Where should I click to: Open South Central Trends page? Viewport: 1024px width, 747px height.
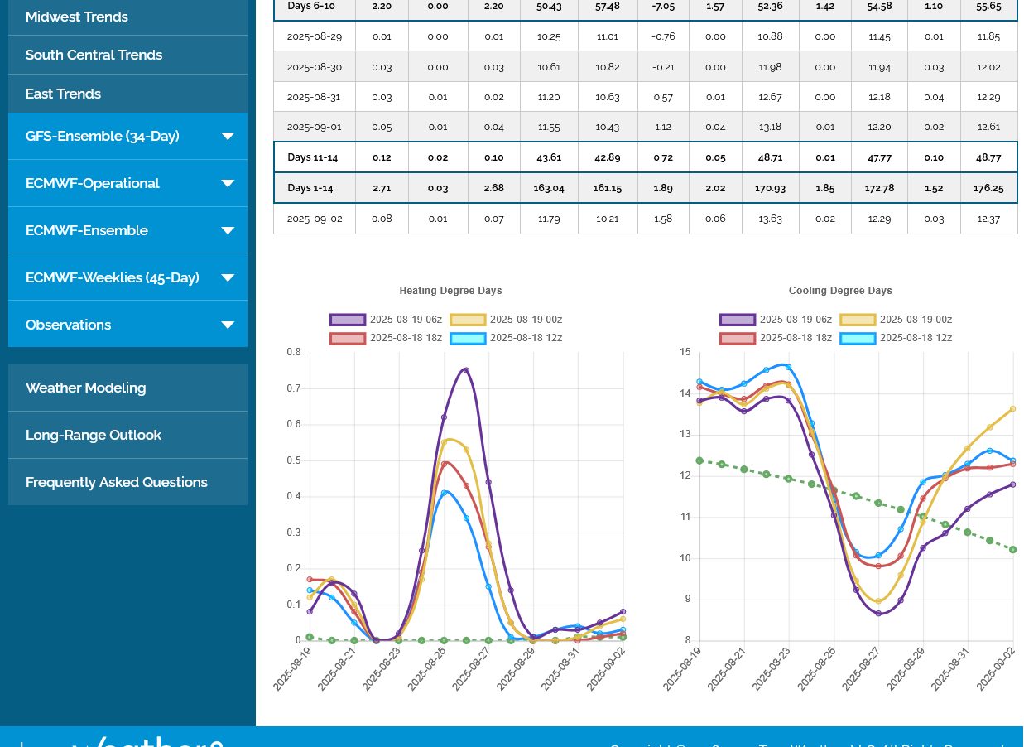[94, 55]
